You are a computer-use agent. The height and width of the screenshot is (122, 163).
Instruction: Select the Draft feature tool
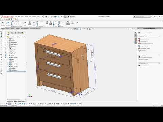pyautogui.click(x=55, y=24)
